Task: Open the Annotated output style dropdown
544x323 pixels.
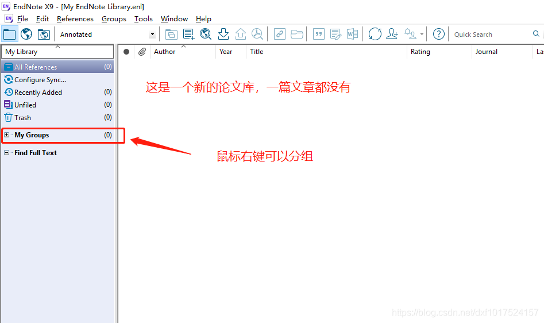Action: [152, 34]
